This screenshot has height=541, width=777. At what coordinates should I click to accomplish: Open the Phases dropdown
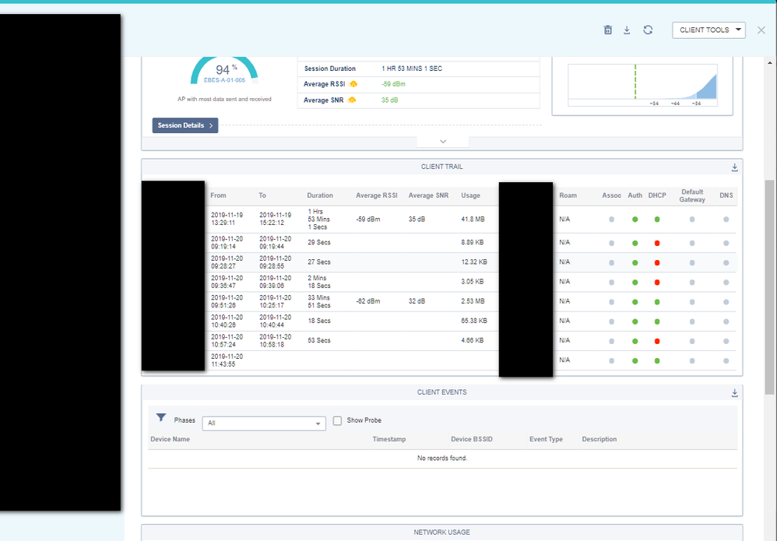tap(264, 423)
